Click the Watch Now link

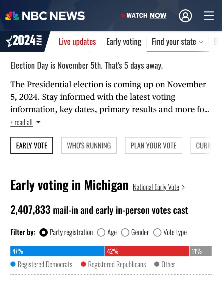146,16
